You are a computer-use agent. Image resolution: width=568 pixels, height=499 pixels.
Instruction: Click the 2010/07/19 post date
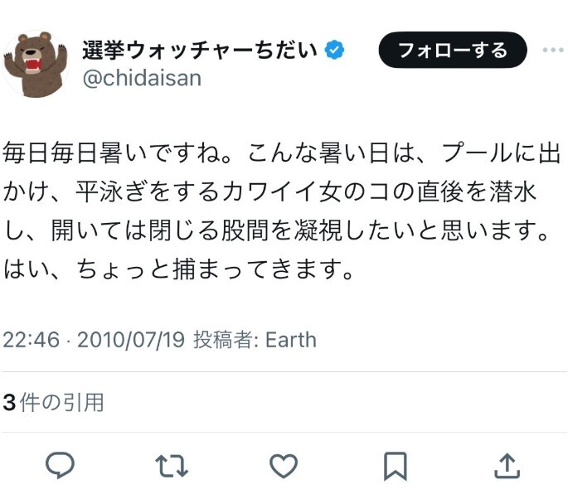[x=131, y=340]
